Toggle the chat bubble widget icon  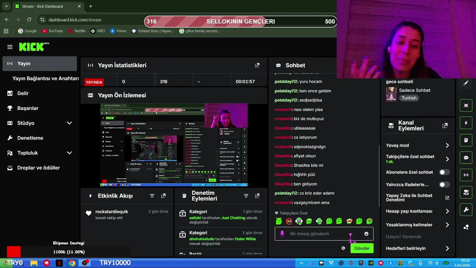point(466,157)
